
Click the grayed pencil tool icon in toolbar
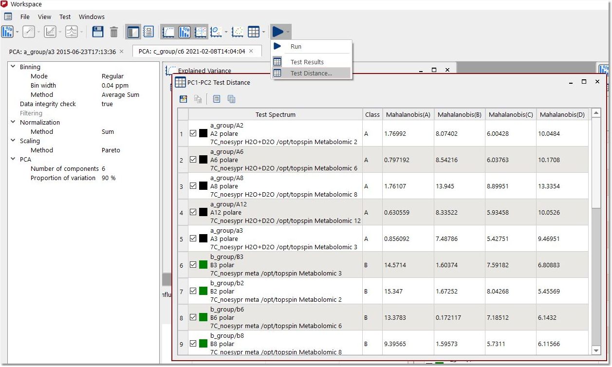29,32
